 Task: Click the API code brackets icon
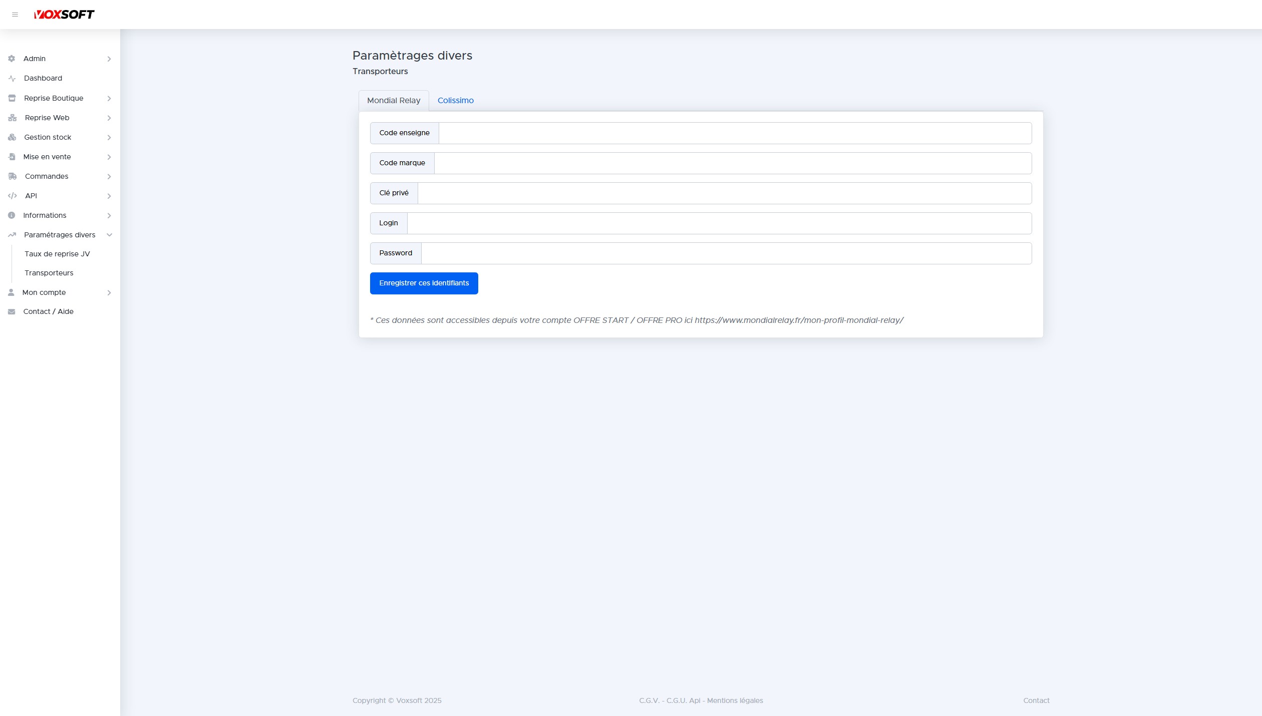click(13, 196)
